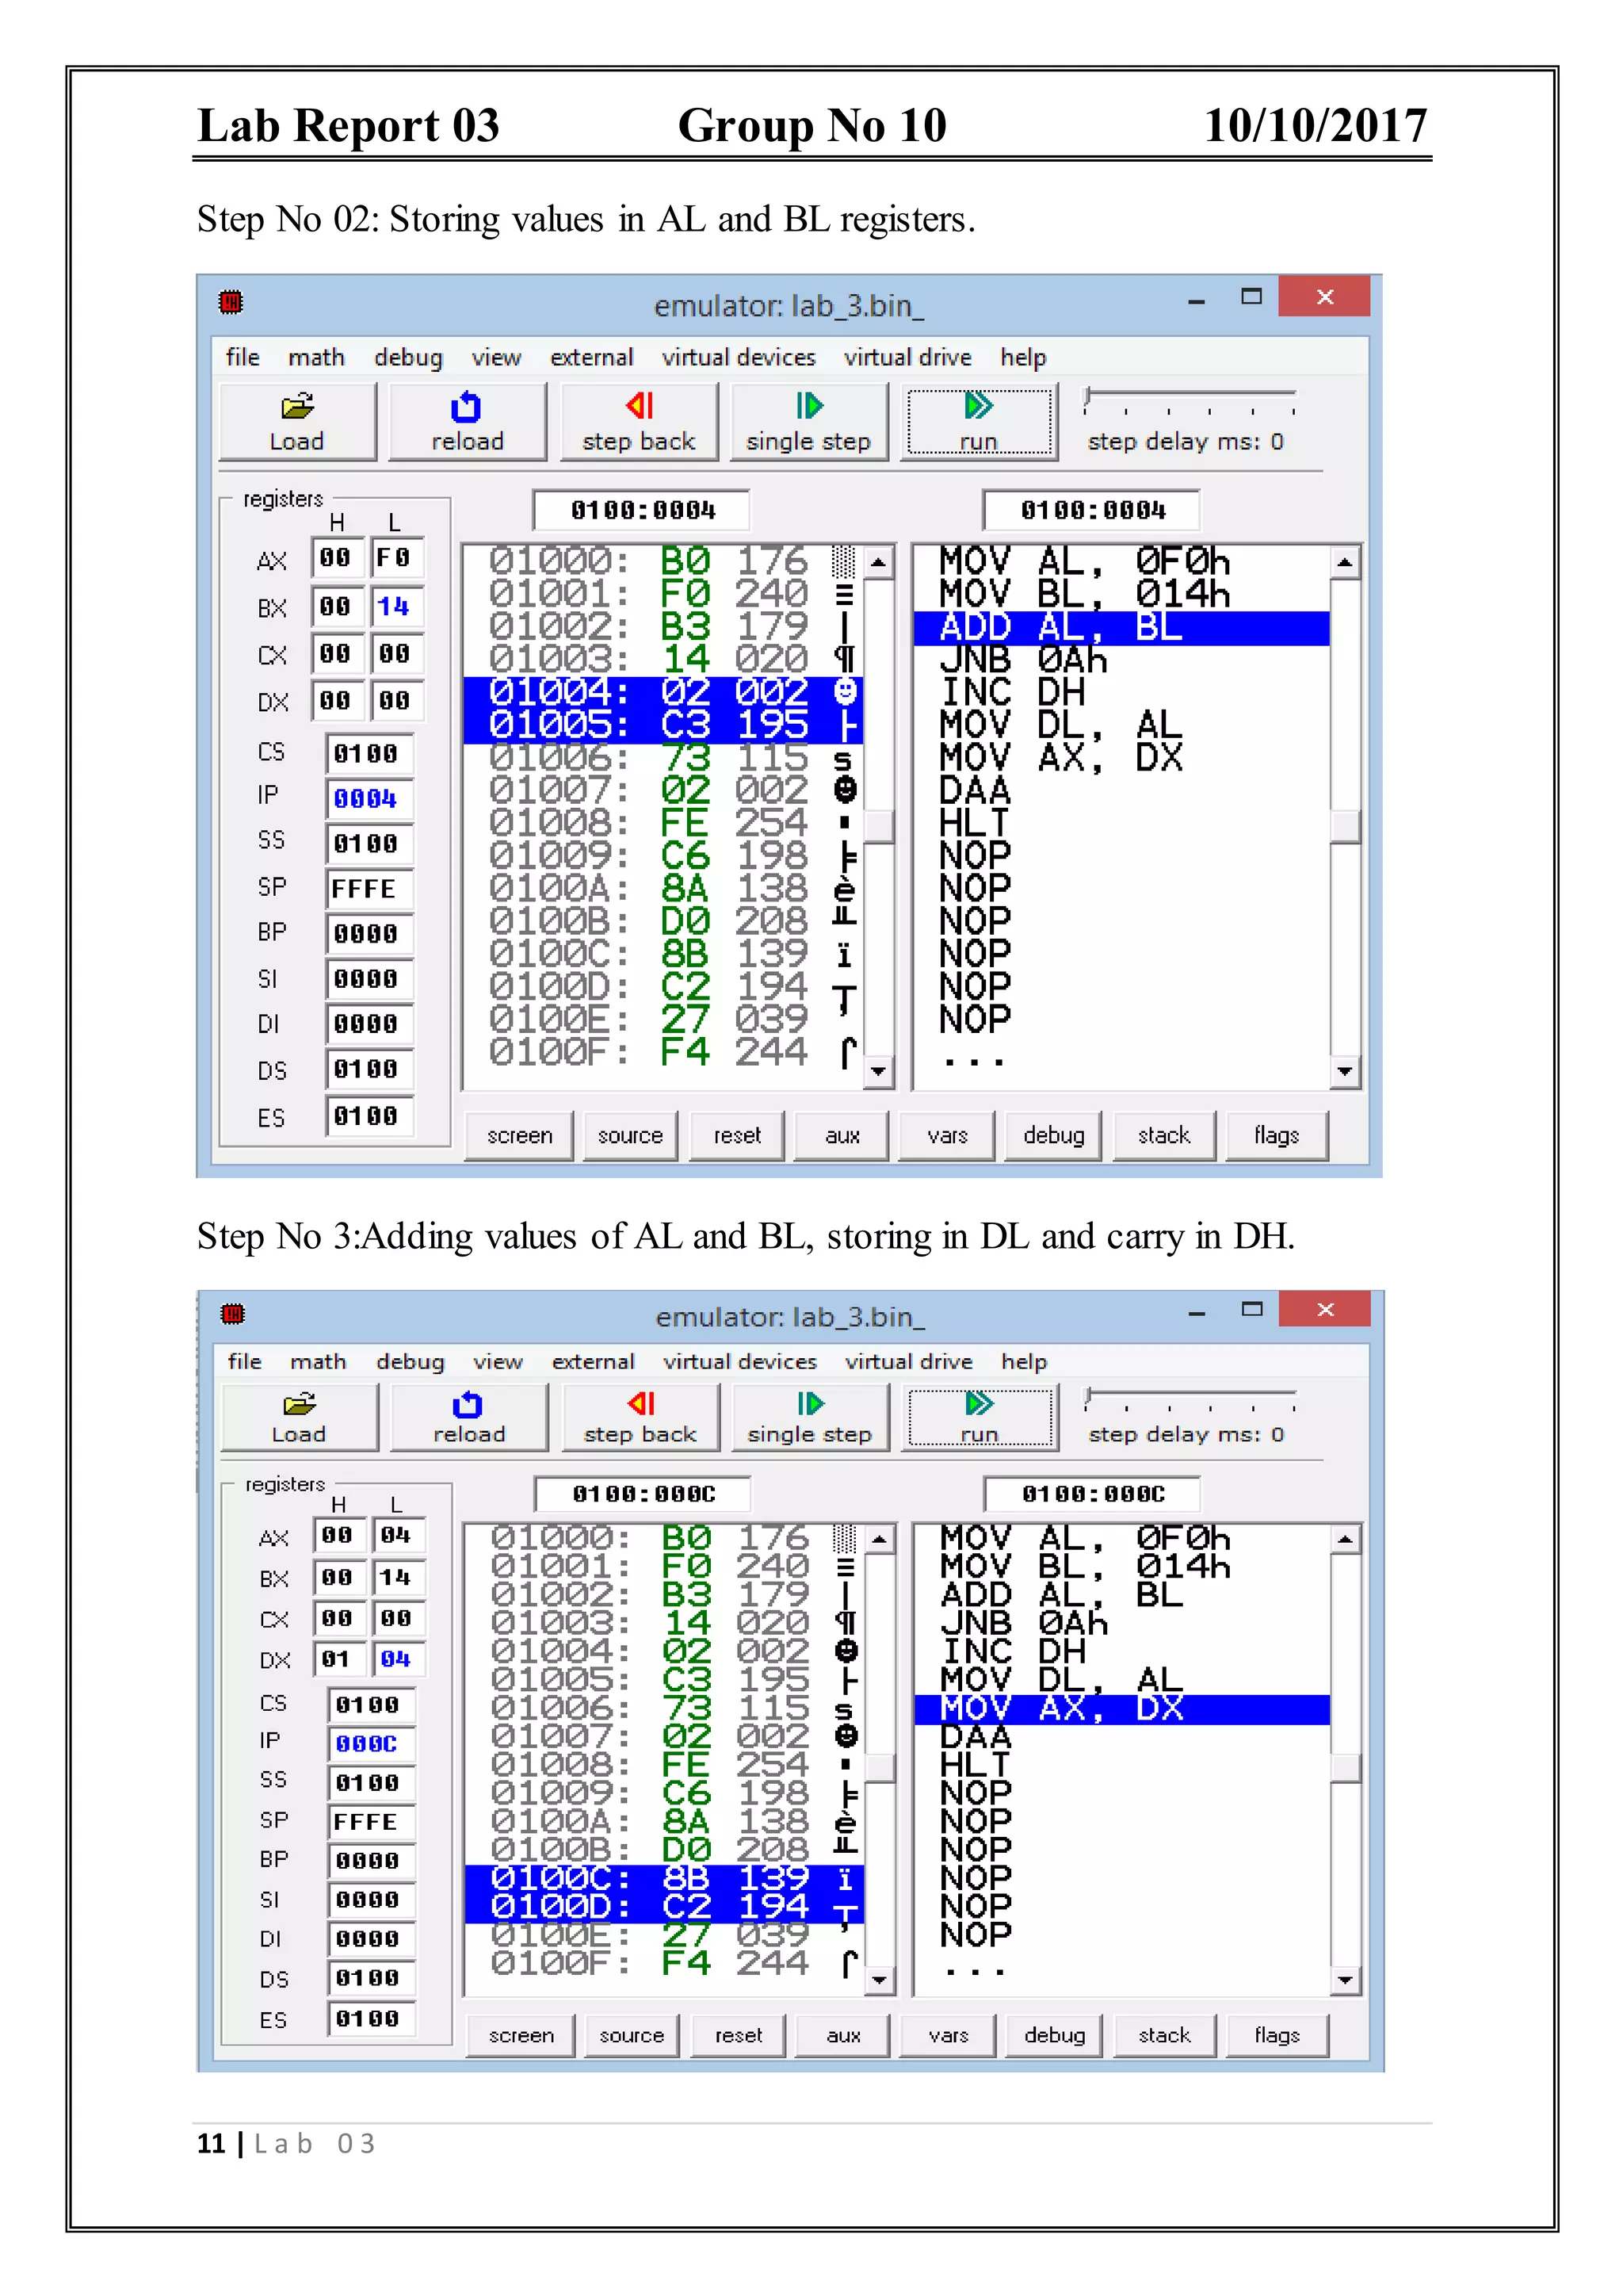Open virtual devices menu in upper window
The width and height of the screenshot is (1623, 2296).
739,357
